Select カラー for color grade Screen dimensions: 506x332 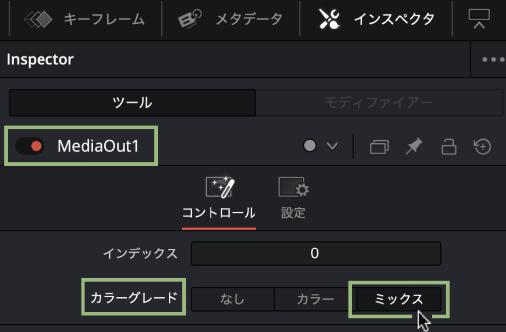[315, 299]
